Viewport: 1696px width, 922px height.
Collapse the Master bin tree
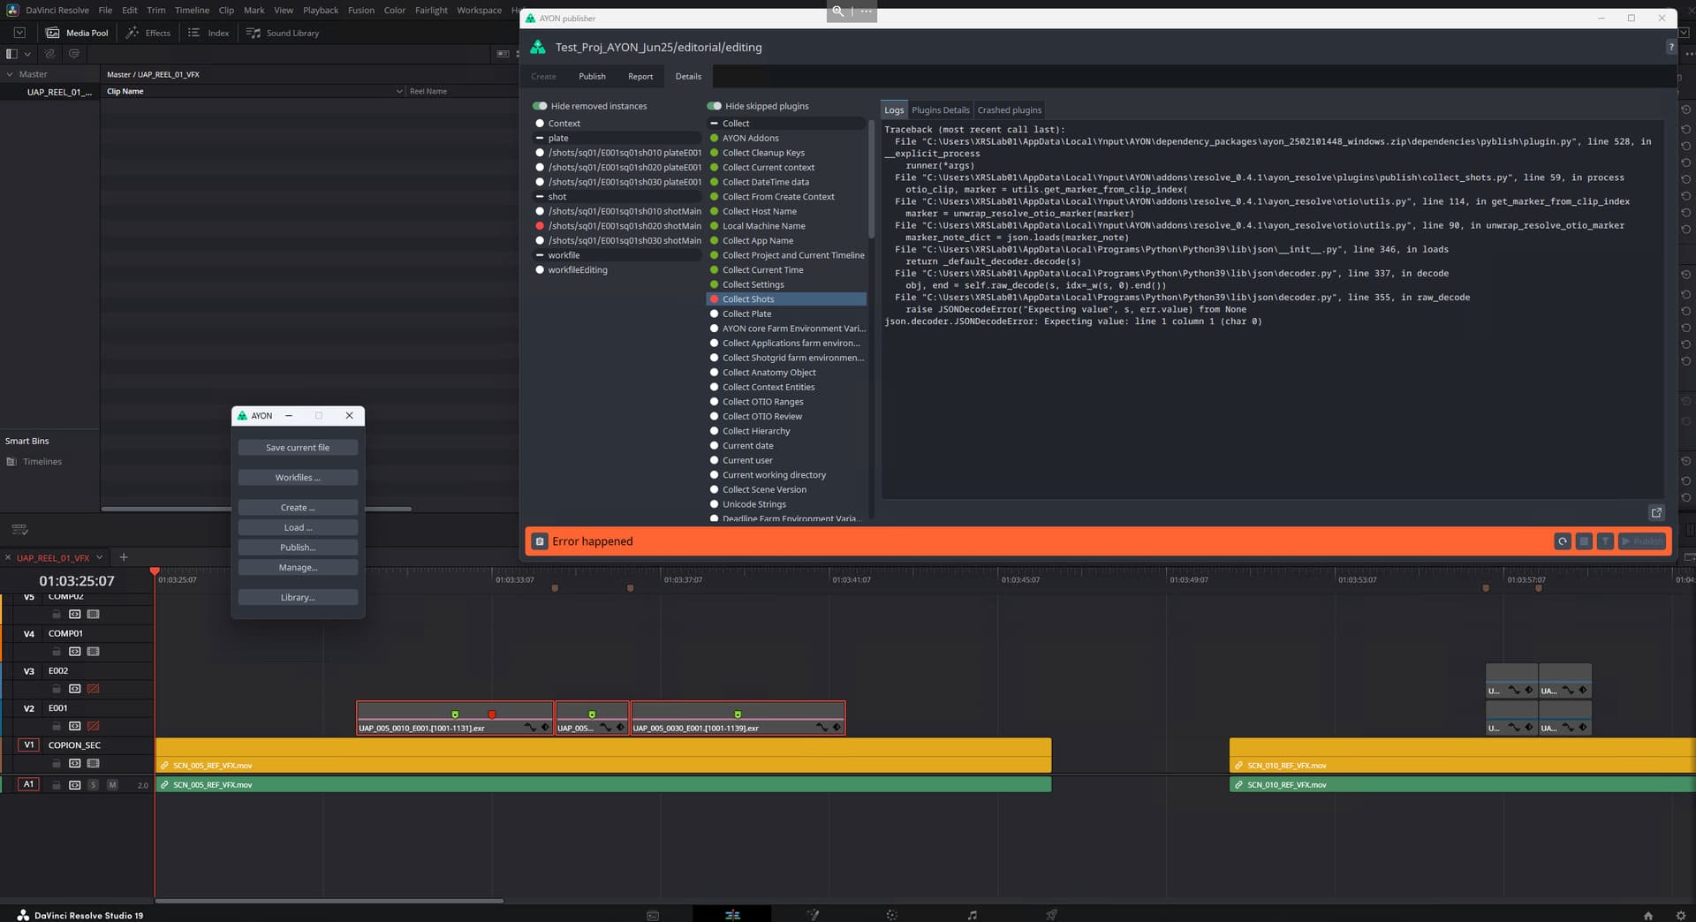(10, 74)
